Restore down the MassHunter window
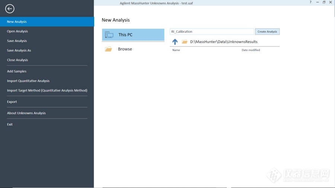335x188 pixels. [x=324, y=2]
